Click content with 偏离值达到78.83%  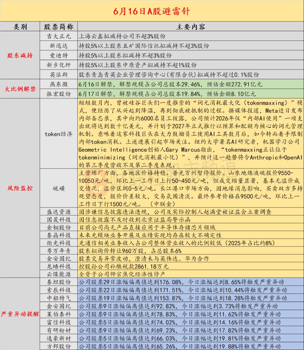point(180,314)
